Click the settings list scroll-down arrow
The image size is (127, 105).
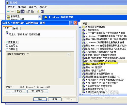click(80, 95)
